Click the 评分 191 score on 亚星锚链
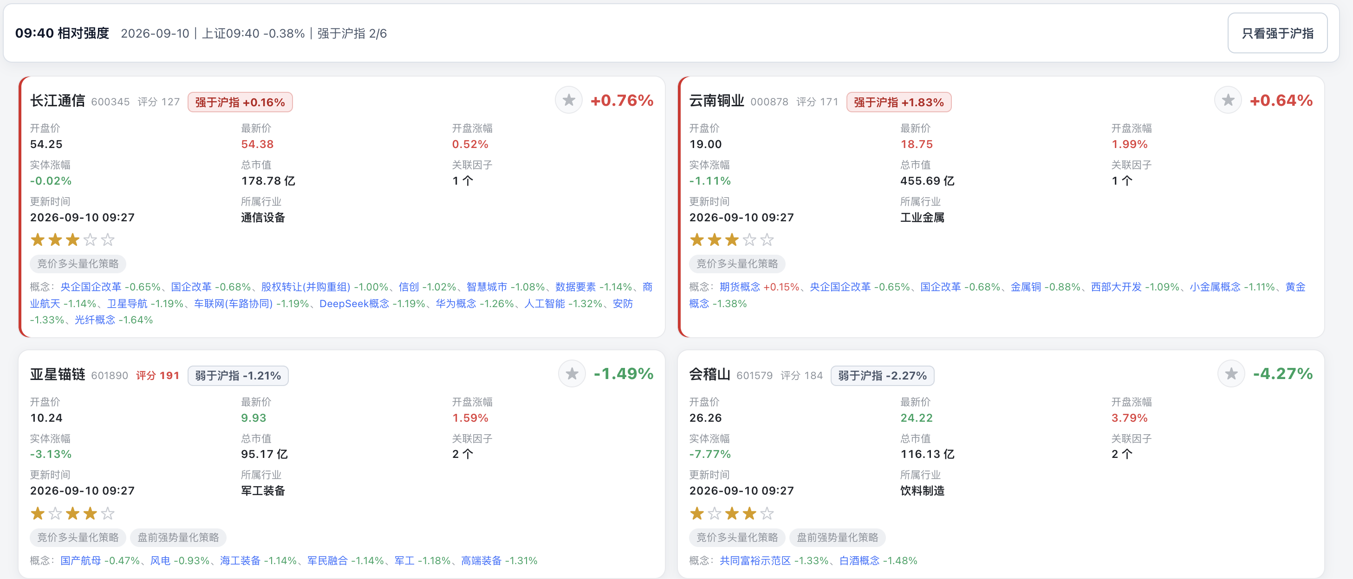 pos(157,375)
